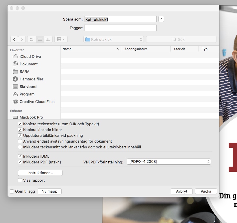Uncheck Kopiera teckensnitt (utom CJK och Typekit)

[x=20, y=124]
